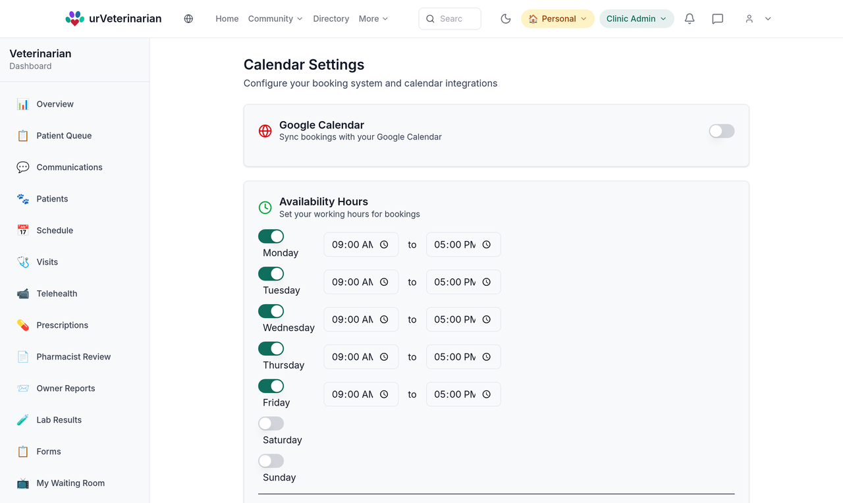
Task: Open the Personal workspace dropdown
Action: pos(558,18)
